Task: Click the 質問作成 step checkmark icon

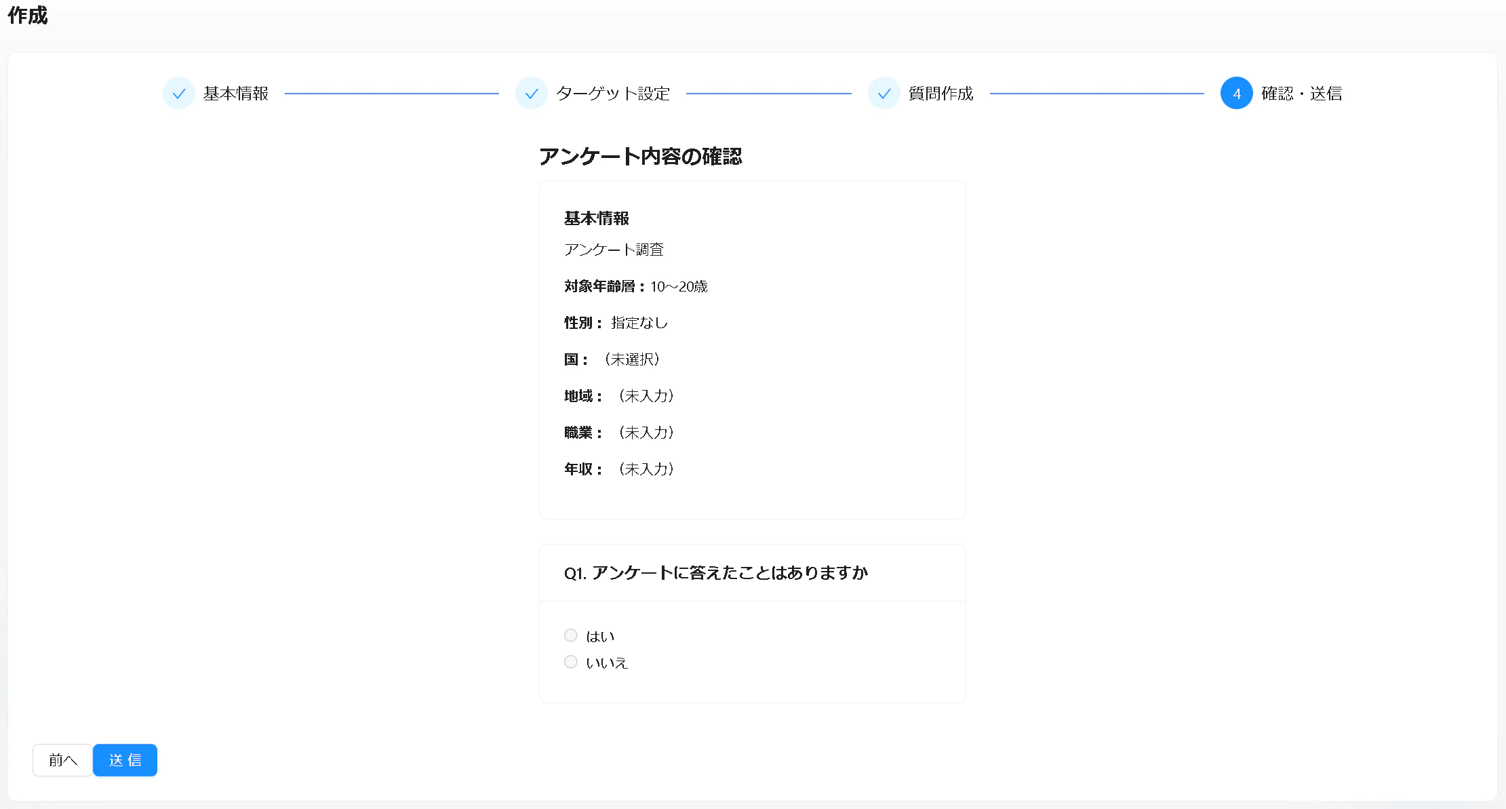Action: 884,94
